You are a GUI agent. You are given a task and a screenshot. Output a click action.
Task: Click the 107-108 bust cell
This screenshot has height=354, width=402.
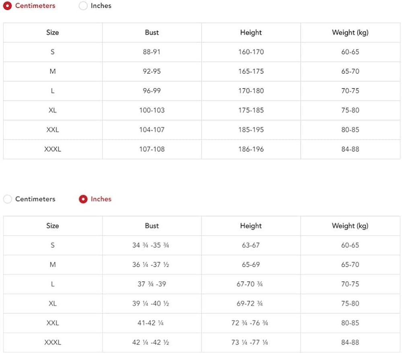click(x=152, y=149)
